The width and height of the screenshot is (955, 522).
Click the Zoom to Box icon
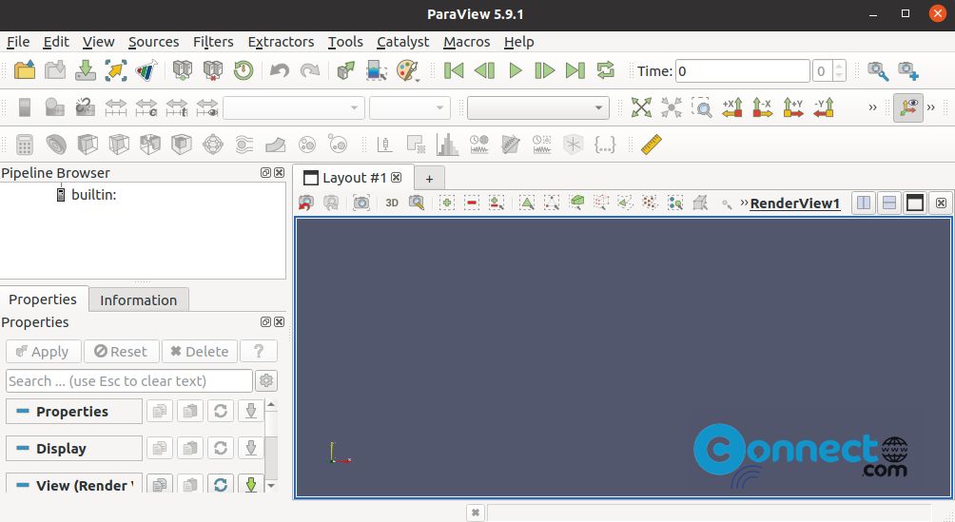702,107
